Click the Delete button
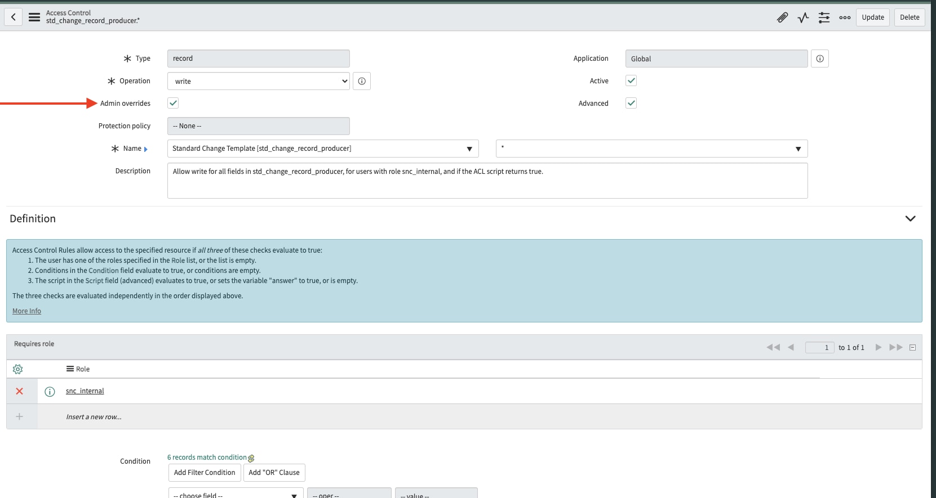The image size is (936, 498). [910, 17]
